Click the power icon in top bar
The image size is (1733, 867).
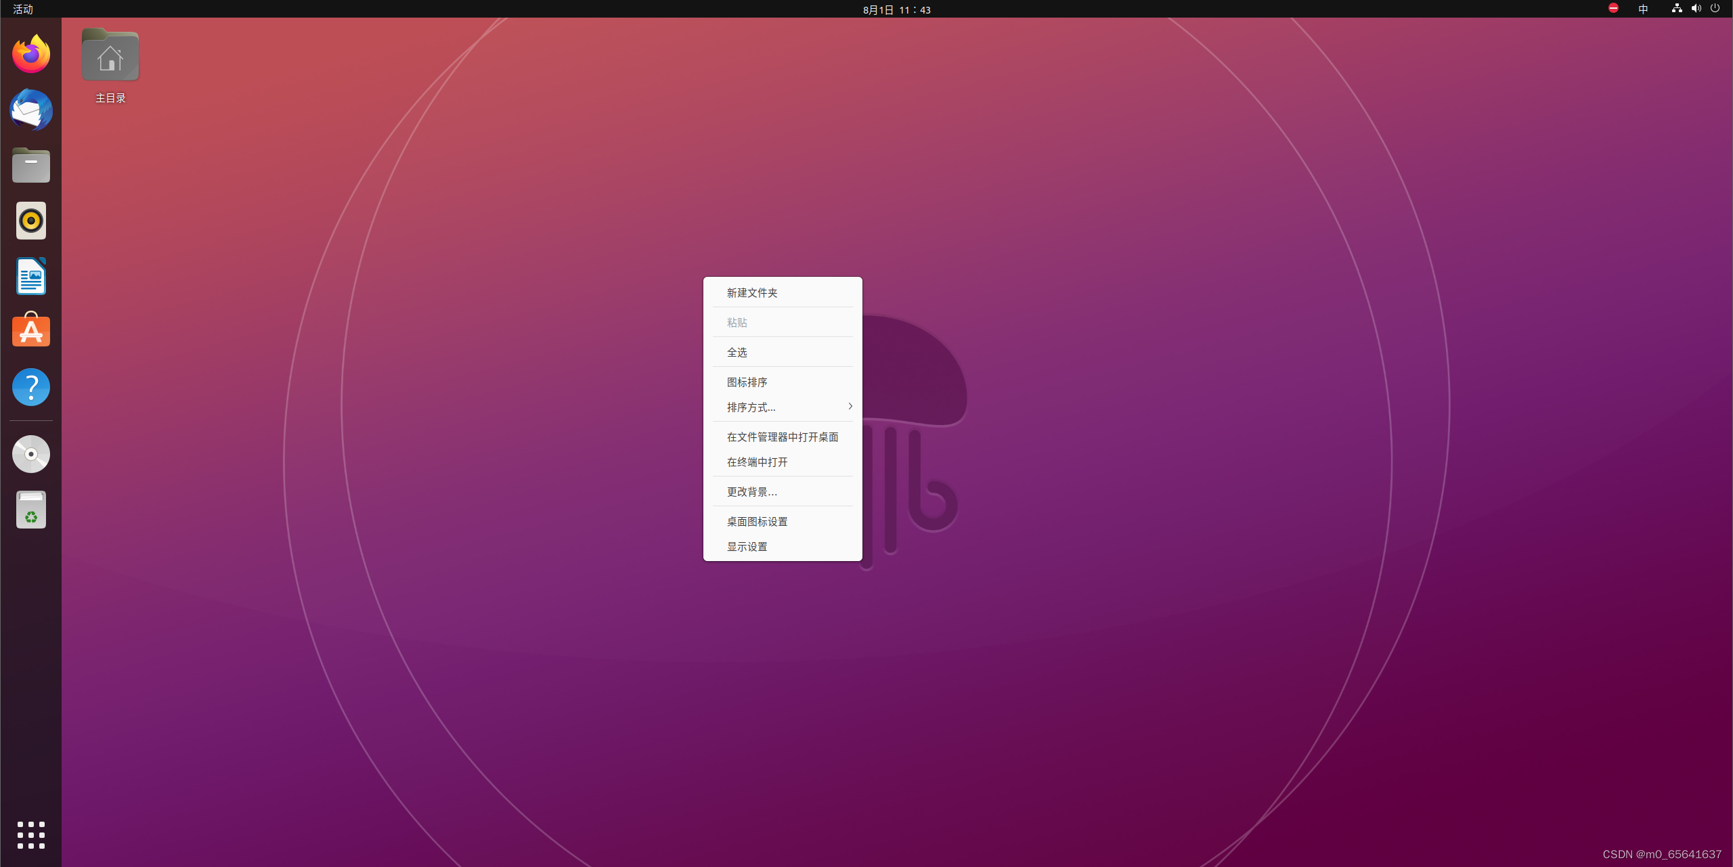(1715, 9)
